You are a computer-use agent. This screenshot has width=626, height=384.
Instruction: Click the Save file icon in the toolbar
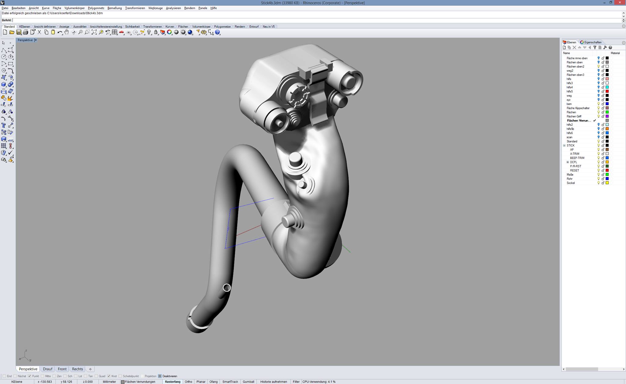coord(19,32)
